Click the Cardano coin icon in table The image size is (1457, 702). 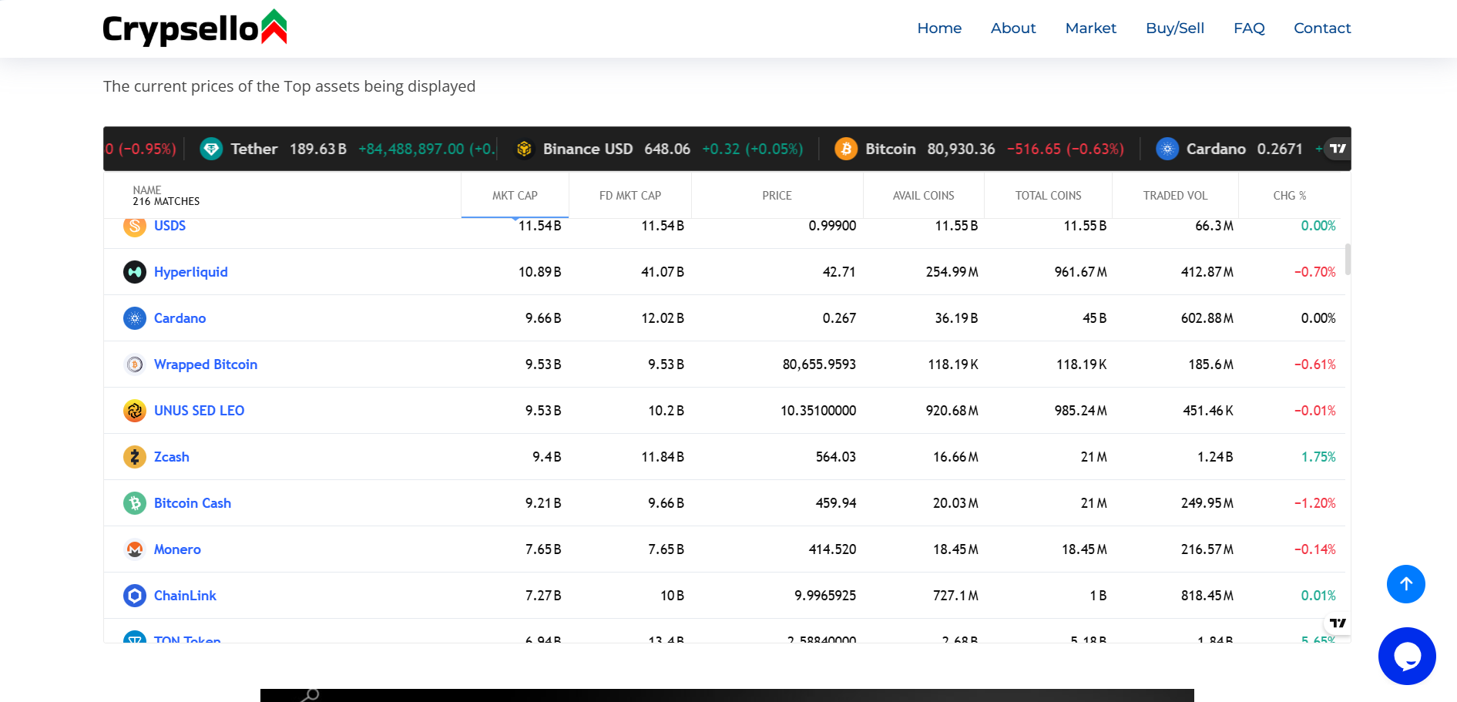(135, 318)
